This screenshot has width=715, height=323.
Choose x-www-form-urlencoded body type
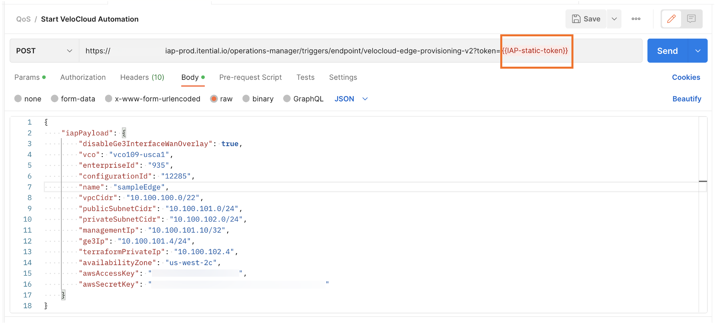click(x=109, y=99)
